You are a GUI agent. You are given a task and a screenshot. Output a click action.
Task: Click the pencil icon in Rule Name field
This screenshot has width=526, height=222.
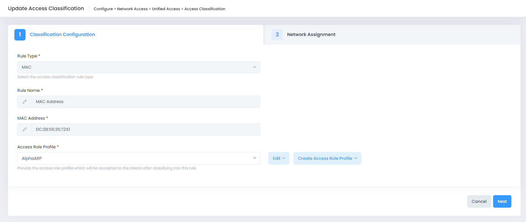25,102
